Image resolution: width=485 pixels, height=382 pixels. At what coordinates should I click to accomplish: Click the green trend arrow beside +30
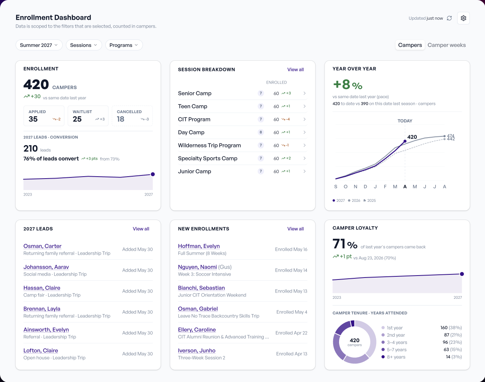[26, 97]
